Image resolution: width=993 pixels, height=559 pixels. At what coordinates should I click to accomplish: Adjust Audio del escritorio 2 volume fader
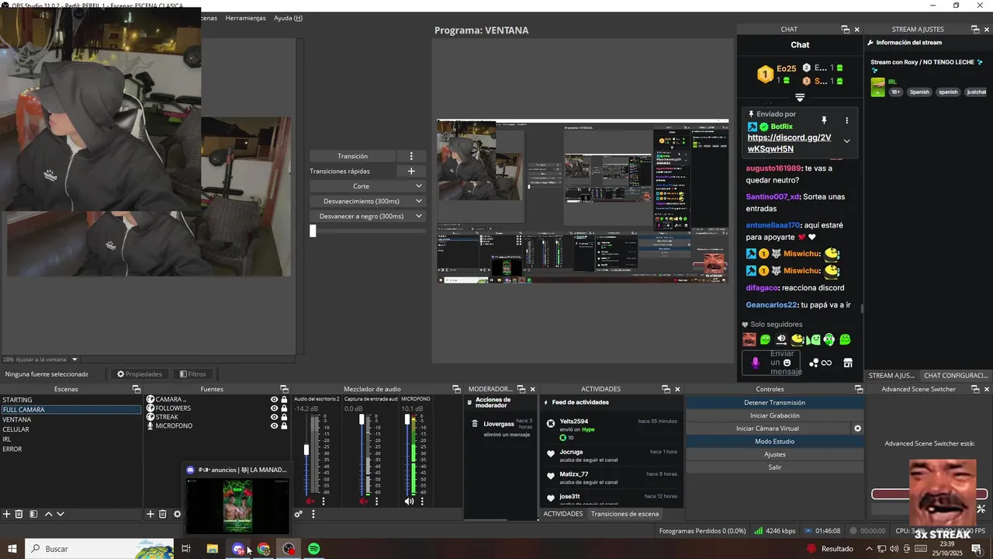pyautogui.click(x=306, y=450)
